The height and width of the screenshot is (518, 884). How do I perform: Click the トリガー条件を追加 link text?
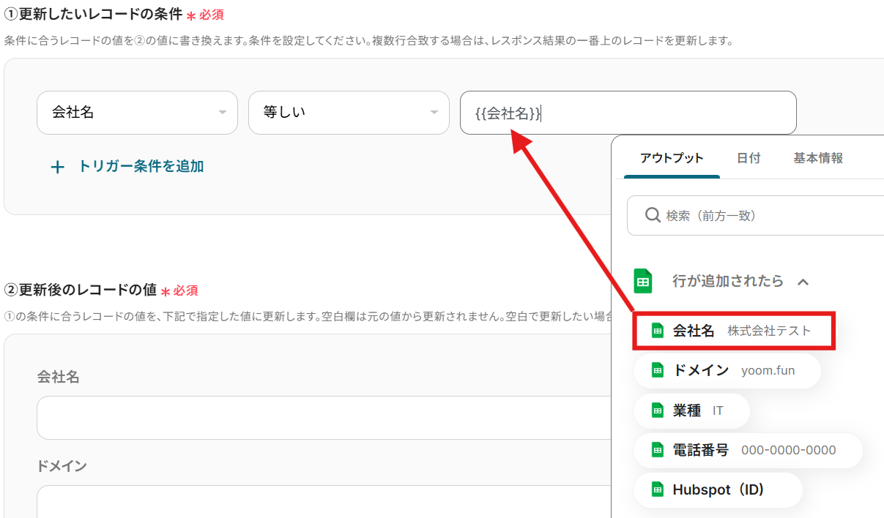(141, 167)
